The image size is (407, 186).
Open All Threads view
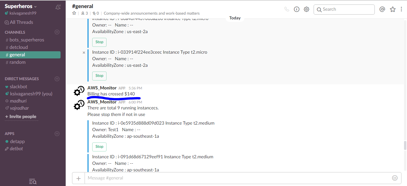point(19,22)
